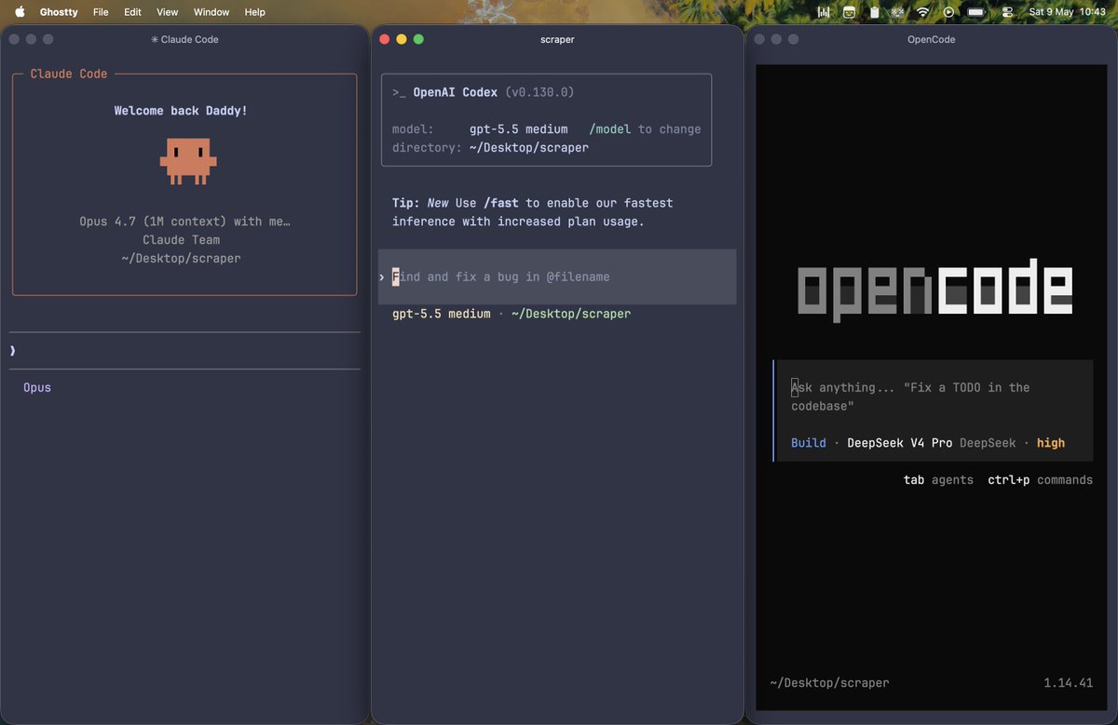Click the 'Opus' label below Claude prompt
This screenshot has width=1118, height=725.
point(37,387)
